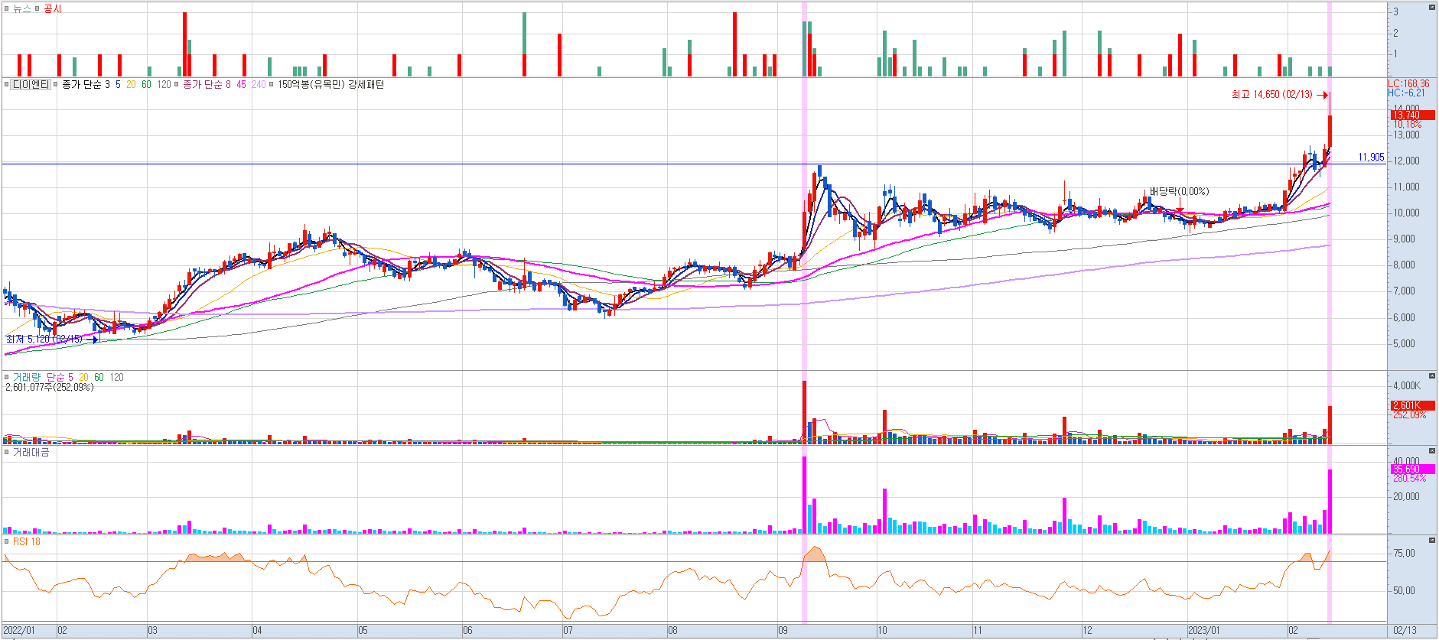Image resolution: width=1439 pixels, height=640 pixels.
Task: Click the 거래대금 trading value label
Action: [x=31, y=453]
